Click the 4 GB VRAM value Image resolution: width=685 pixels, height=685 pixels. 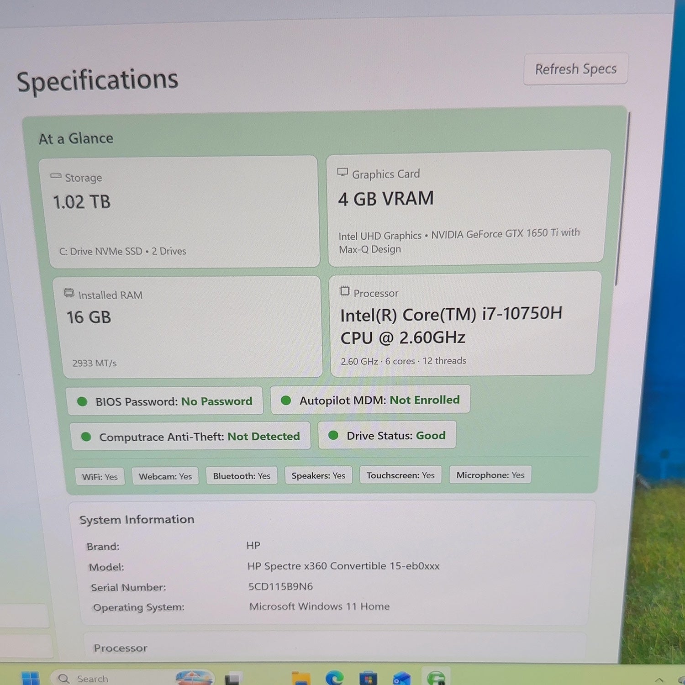point(386,199)
